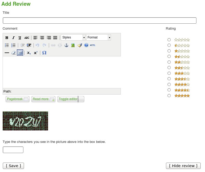Focus the review Title input field
This screenshot has width=205, height=172.
tap(100, 21)
